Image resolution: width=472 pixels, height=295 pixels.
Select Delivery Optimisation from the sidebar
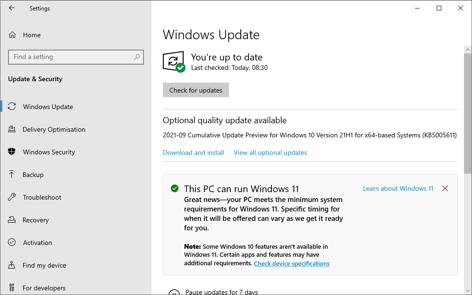(54, 129)
